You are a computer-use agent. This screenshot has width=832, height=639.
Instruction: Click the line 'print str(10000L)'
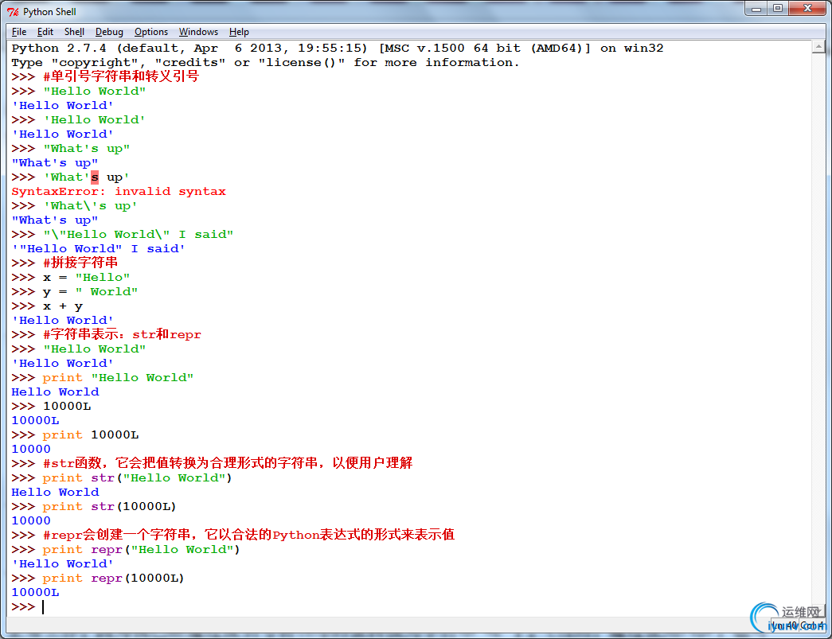tap(109, 506)
